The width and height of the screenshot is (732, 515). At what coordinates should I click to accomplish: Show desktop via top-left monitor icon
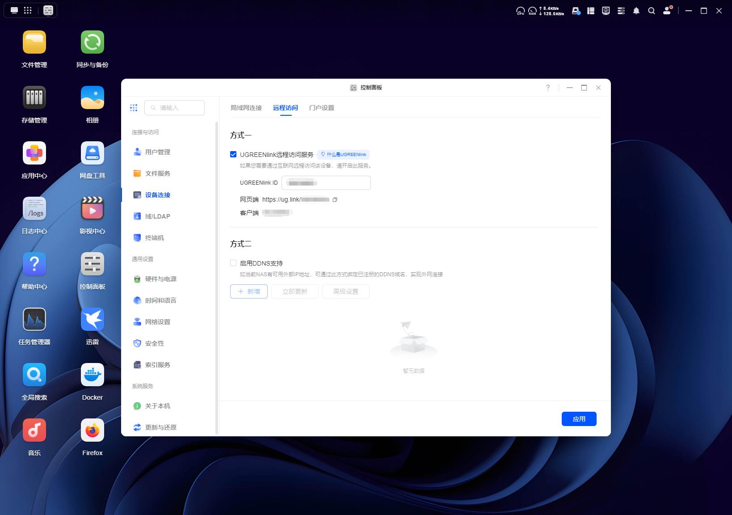(x=14, y=10)
